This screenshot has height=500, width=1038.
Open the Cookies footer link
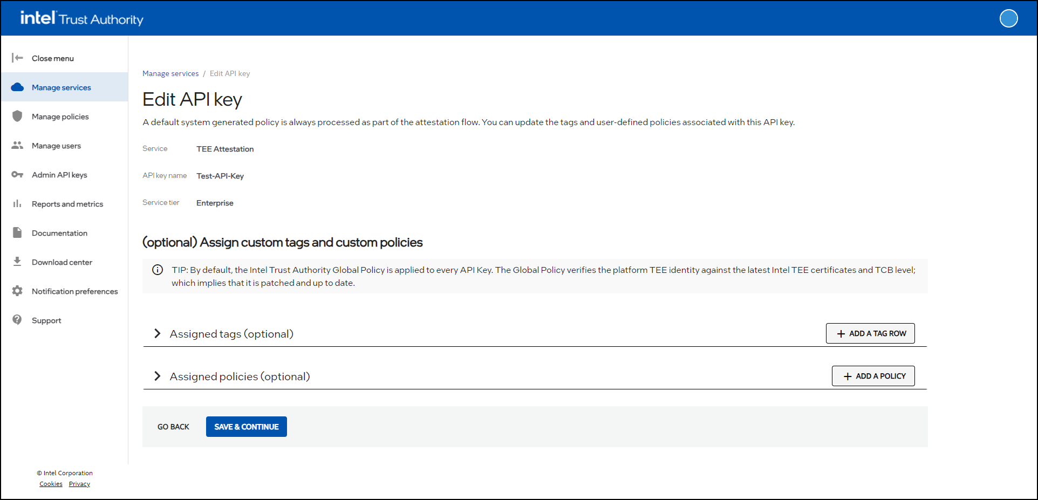(x=51, y=484)
